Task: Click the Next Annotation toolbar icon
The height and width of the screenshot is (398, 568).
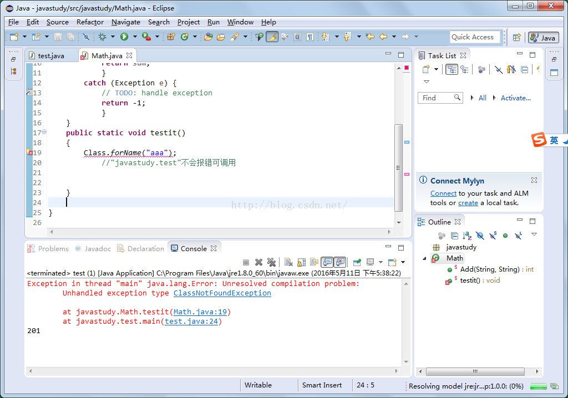Action: click(325, 37)
